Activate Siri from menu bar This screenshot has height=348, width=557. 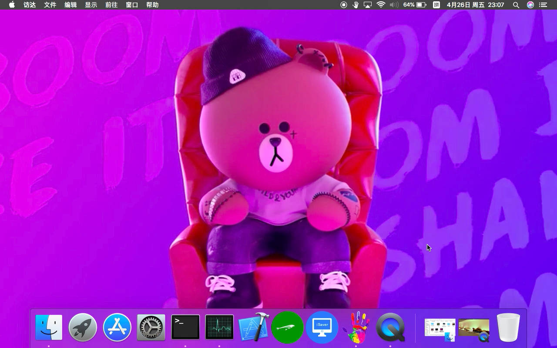tap(530, 5)
